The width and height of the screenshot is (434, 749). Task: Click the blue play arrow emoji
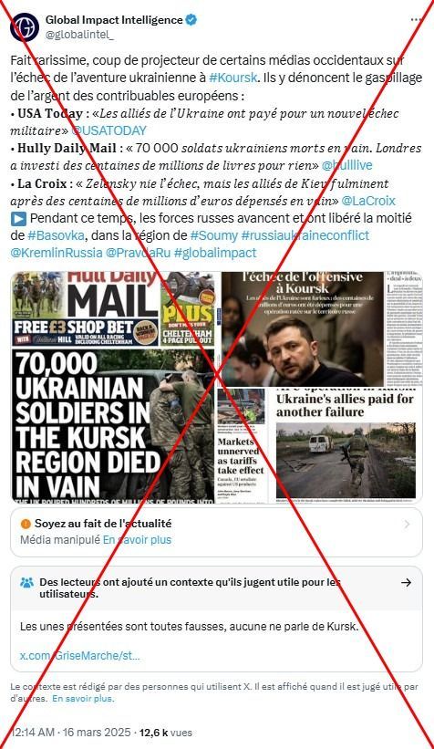18,219
